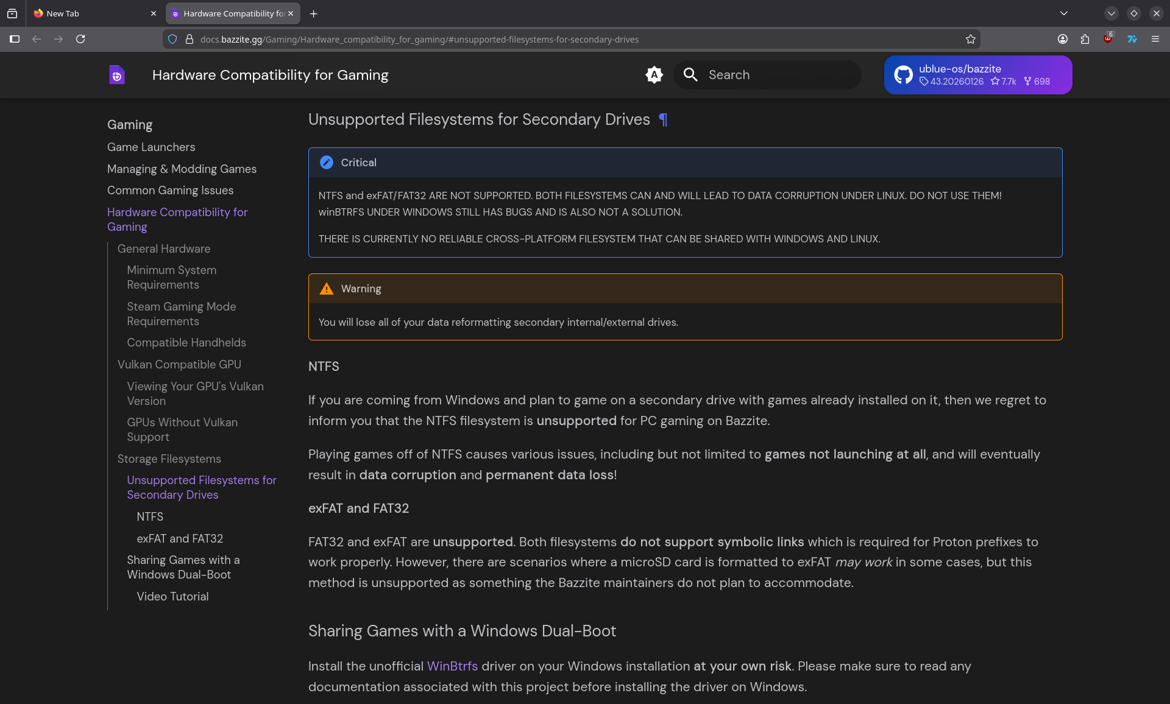Open the extensions panel via puzzle icon

tap(1085, 39)
